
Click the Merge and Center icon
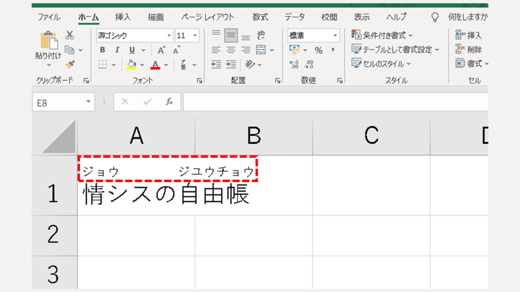click(261, 50)
